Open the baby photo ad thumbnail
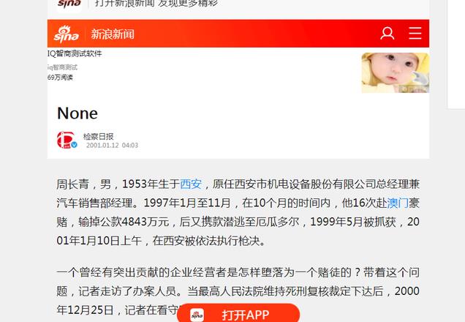Image resolution: width=465 pixels, height=322 pixels. (396, 72)
